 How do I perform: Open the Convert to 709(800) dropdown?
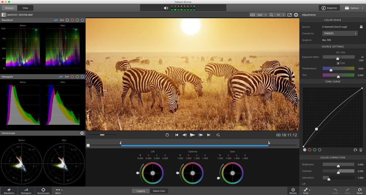[x=339, y=33]
